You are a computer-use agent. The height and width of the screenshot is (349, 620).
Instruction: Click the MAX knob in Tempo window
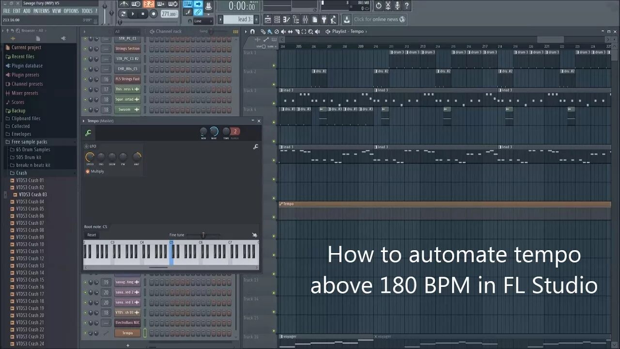pos(214,131)
